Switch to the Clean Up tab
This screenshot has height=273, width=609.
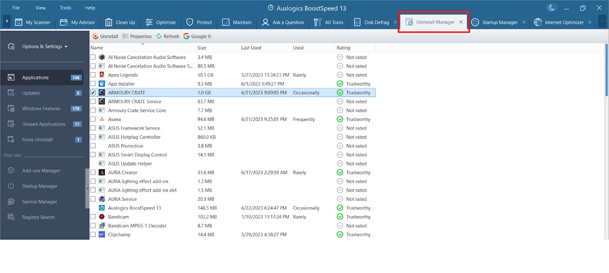[x=120, y=22]
